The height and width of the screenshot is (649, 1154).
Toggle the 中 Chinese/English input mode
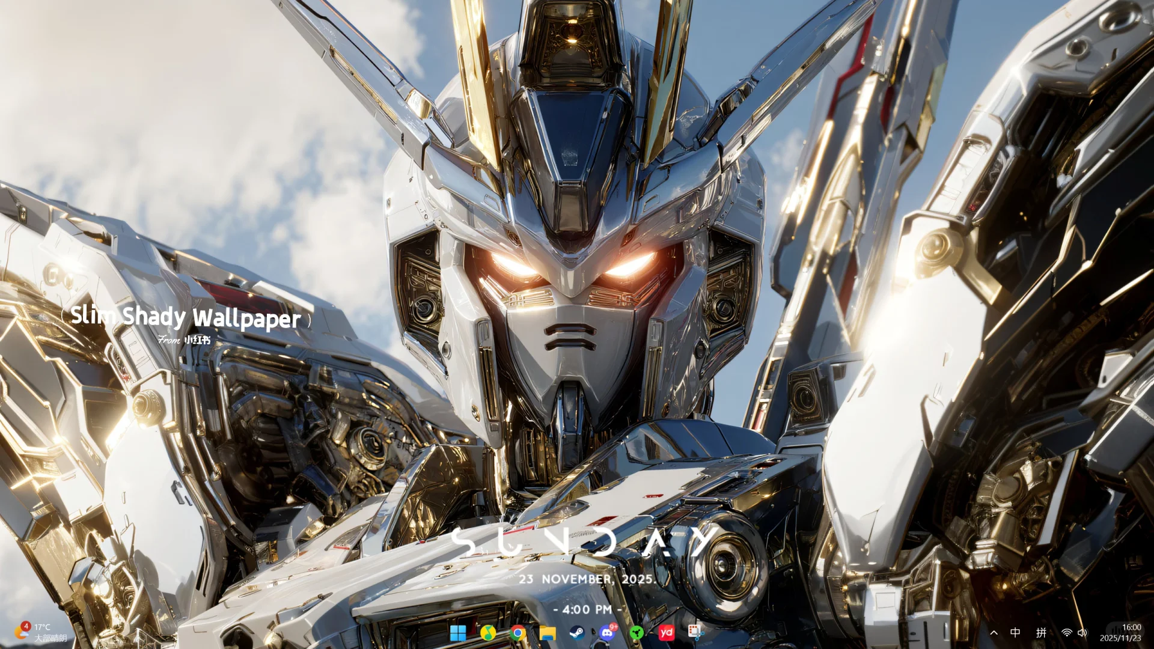pyautogui.click(x=1015, y=632)
